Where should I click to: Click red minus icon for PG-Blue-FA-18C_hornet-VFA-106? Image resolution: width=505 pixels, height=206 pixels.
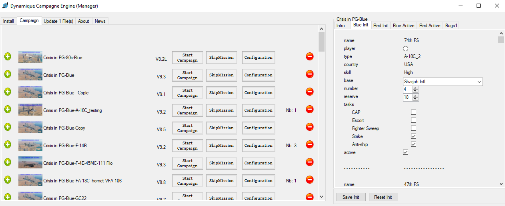[x=309, y=180]
